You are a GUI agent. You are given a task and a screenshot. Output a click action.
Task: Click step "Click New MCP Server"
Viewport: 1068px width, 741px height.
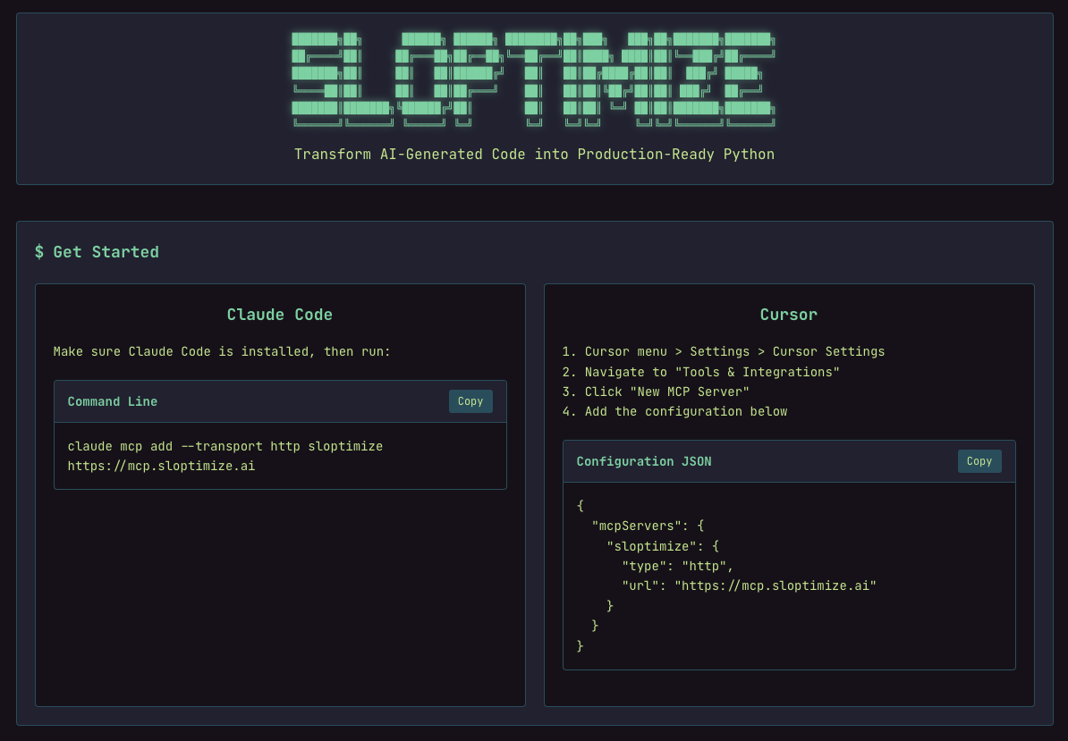coord(656,392)
